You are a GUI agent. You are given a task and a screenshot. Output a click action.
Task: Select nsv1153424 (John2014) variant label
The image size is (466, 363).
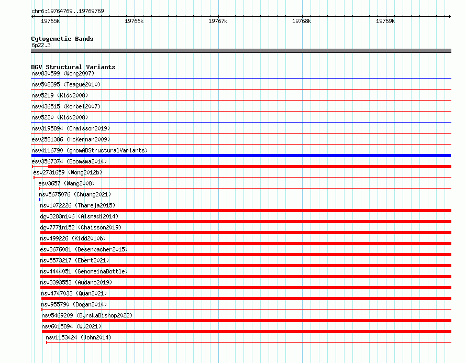[79, 337]
